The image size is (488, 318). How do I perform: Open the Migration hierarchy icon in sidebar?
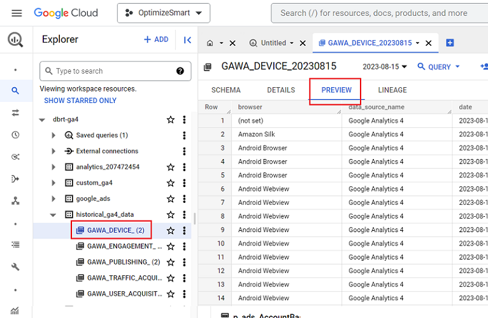(x=15, y=201)
